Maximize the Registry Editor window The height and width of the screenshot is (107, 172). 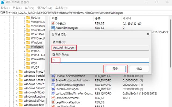click(x=157, y=2)
